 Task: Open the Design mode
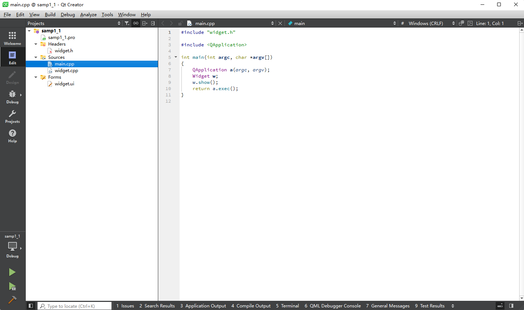click(x=13, y=77)
